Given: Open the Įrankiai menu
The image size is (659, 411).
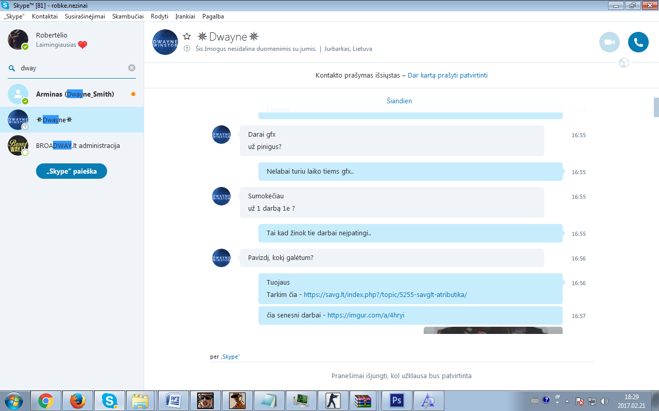Looking at the screenshot, I should click(x=185, y=16).
